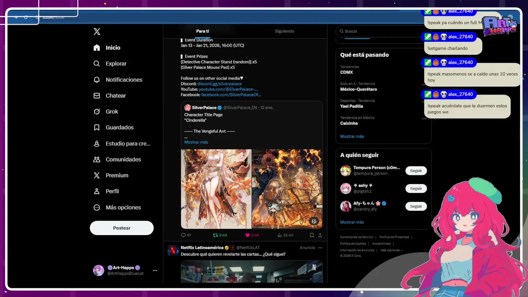
Task: Open Notificaciones from the sidebar
Action: [118, 80]
